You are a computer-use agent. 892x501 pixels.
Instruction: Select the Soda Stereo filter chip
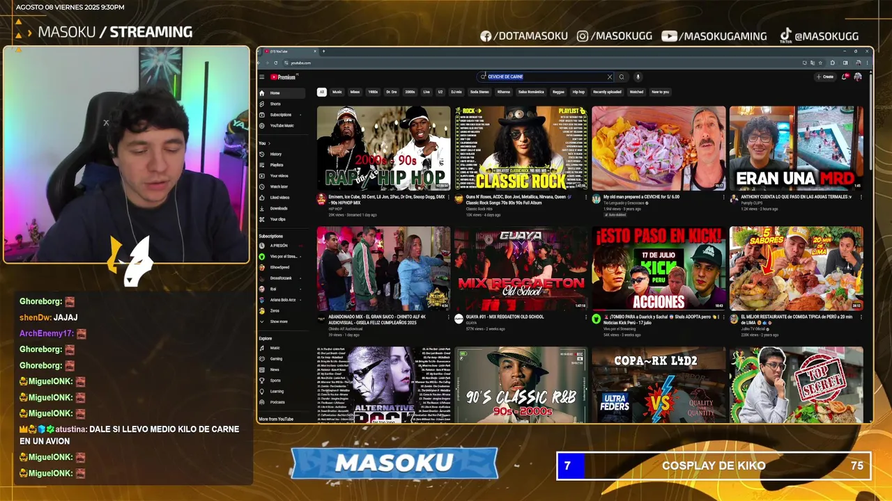[x=479, y=92]
